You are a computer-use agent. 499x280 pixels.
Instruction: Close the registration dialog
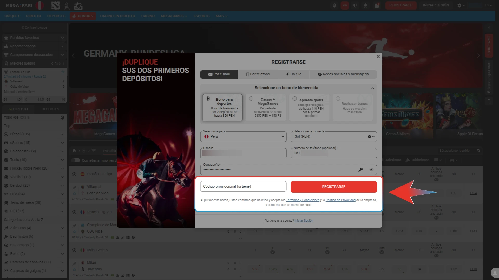tap(378, 57)
